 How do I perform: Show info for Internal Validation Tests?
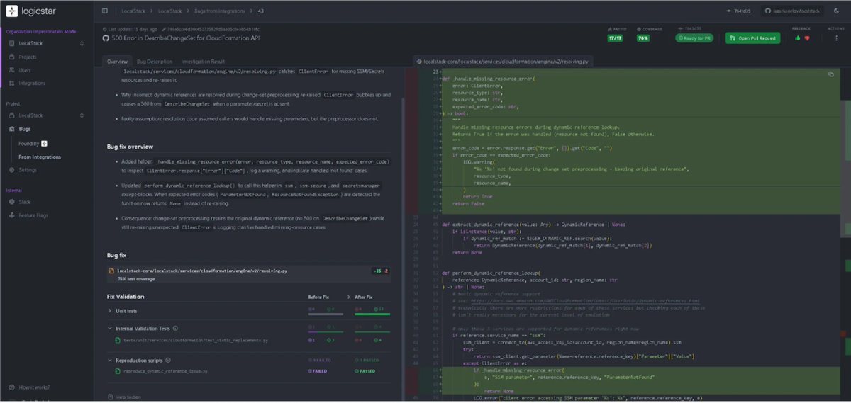[x=175, y=329]
